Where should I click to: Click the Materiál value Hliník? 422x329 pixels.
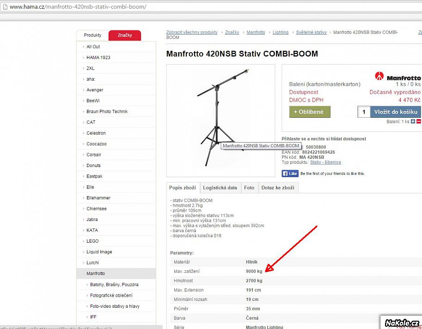coord(251,262)
